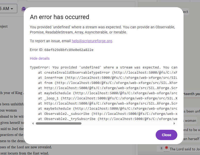Click the TypeError line in stack trace
The height and width of the screenshot is (155, 200).
coord(104,67)
